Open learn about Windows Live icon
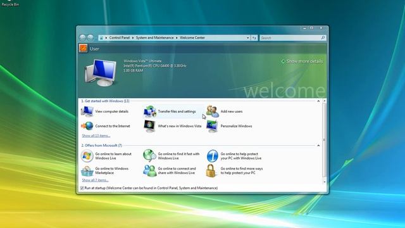The width and height of the screenshot is (405, 228). click(87, 156)
